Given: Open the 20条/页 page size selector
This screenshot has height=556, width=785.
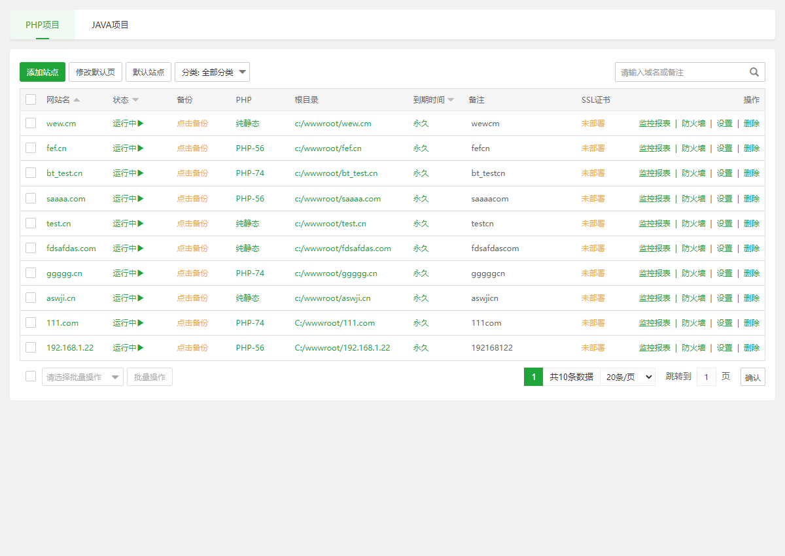Looking at the screenshot, I should pyautogui.click(x=627, y=377).
